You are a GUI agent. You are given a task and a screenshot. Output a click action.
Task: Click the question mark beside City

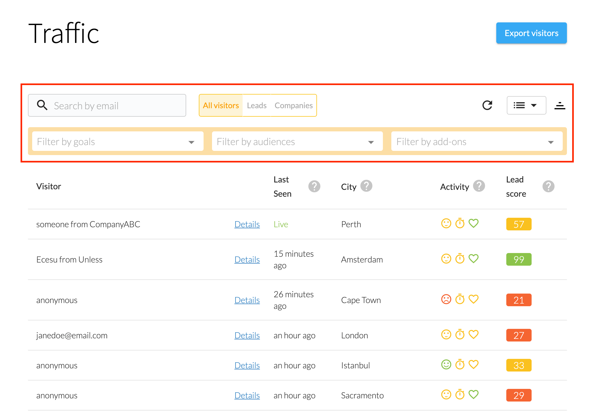(x=366, y=186)
